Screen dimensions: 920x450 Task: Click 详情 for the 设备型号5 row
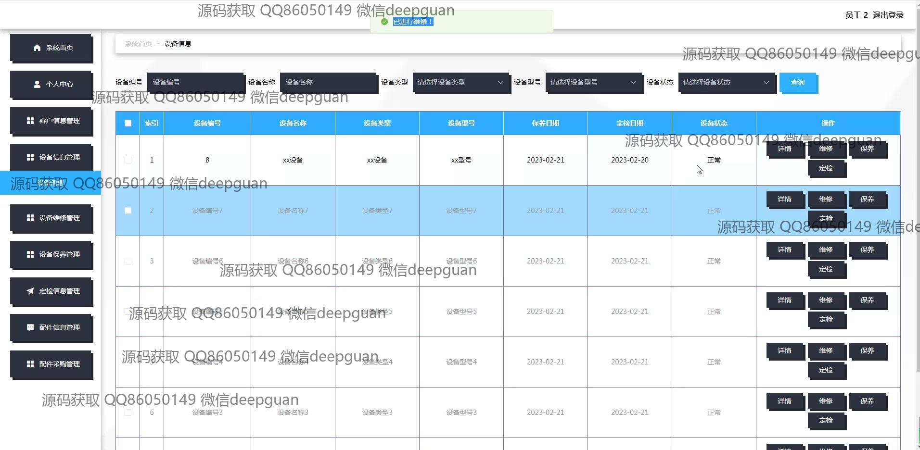(x=785, y=300)
